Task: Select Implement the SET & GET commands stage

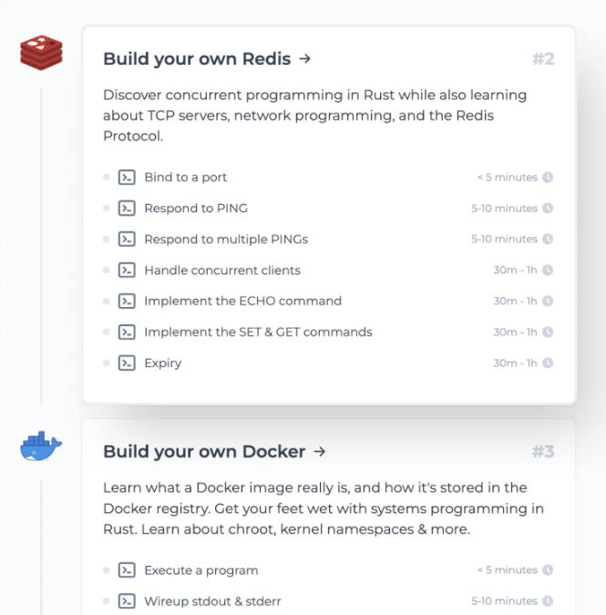Action: point(258,333)
